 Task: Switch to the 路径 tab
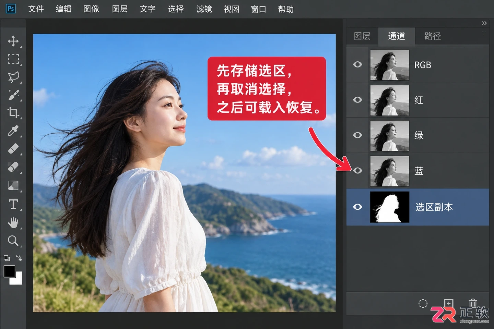(433, 36)
